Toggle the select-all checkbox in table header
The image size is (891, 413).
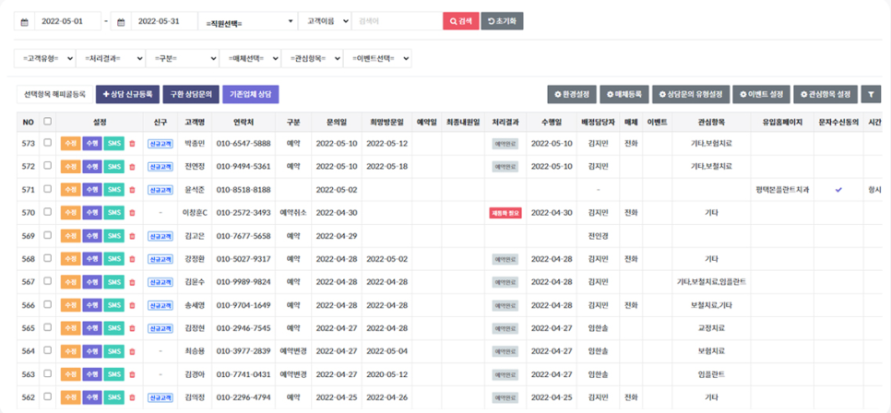[48, 121]
